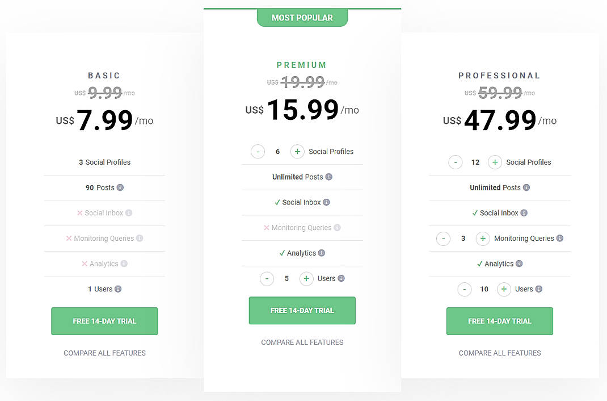This screenshot has width=607, height=401.
Task: Click info icon beside Premium Unlimited Posts
Action: point(329,177)
